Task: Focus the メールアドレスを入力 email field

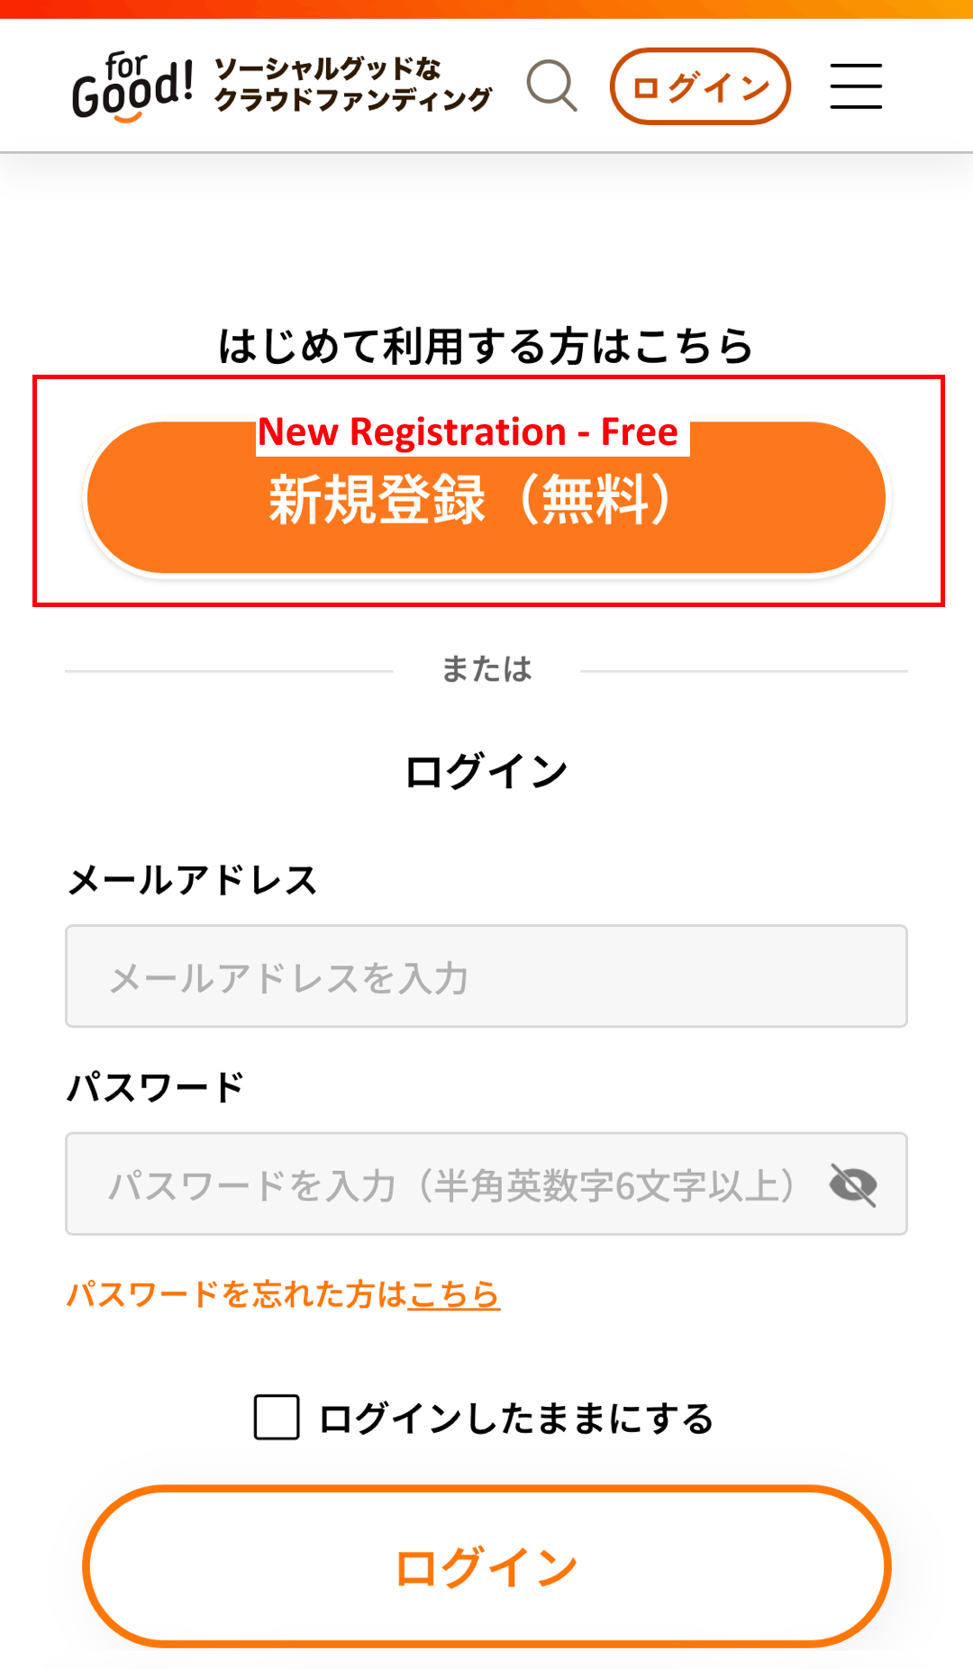Action: [486, 976]
